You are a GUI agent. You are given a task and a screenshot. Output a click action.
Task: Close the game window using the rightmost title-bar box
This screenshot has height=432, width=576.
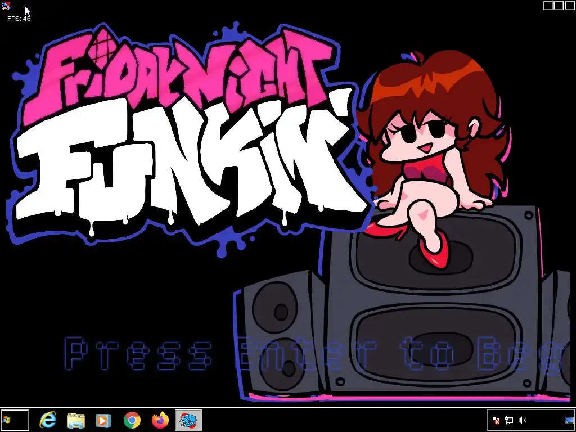pos(569,6)
